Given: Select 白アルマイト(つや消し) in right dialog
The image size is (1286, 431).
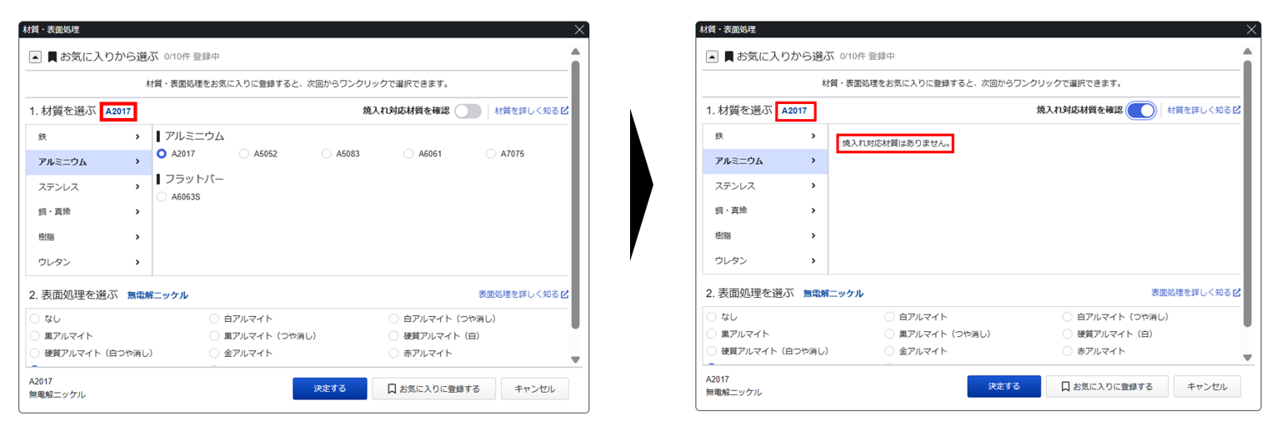Looking at the screenshot, I should coord(1068,317).
